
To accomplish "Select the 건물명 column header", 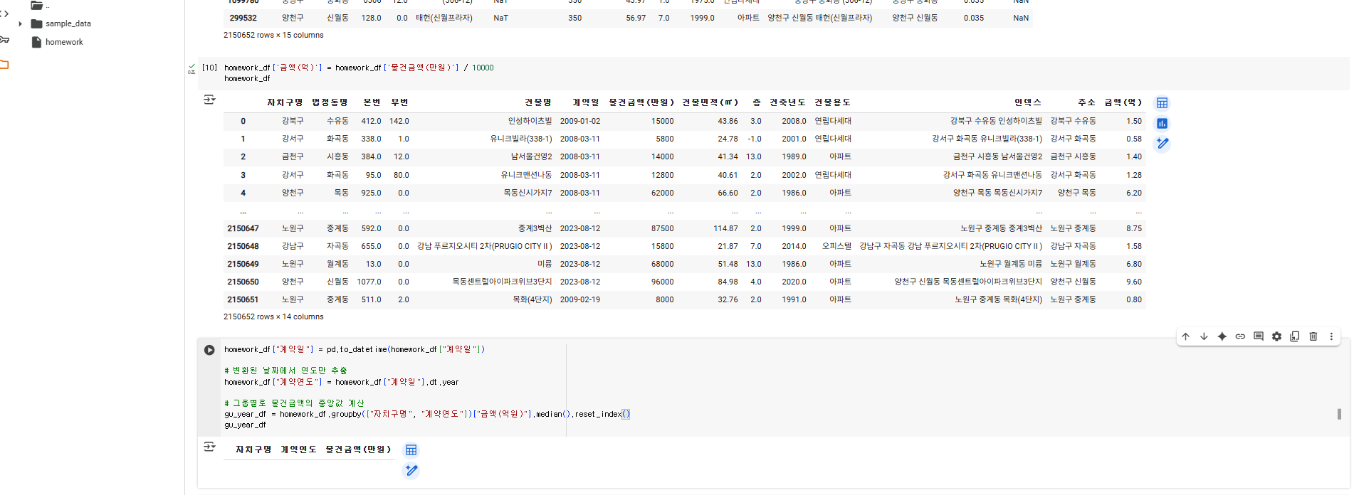I will click(538, 102).
